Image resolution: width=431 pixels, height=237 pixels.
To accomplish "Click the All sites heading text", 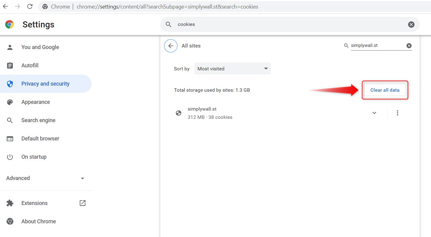I will point(191,46).
